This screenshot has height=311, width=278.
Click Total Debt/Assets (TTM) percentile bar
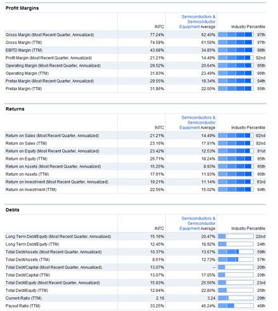pyautogui.click(x=235, y=260)
